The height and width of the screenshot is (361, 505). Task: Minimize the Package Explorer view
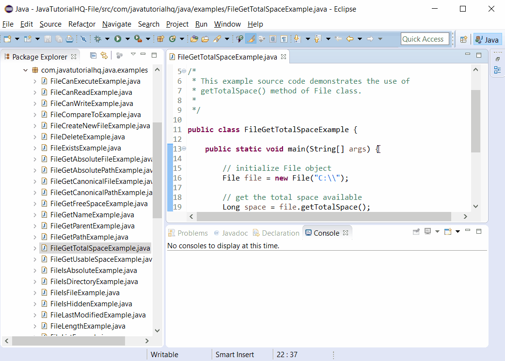coord(143,54)
